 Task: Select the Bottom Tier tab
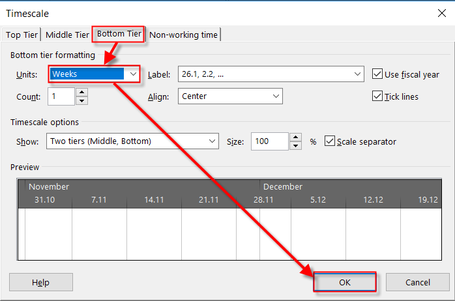(119, 34)
